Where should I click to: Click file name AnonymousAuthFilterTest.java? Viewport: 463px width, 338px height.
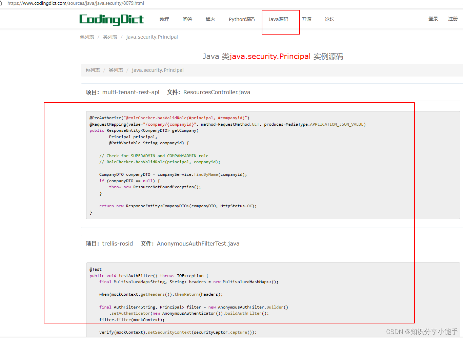[198, 244]
